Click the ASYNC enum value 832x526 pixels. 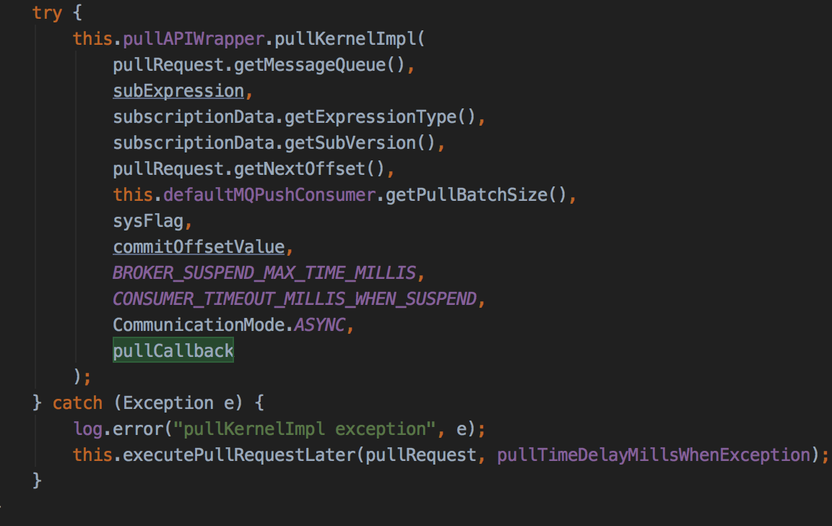click(320, 325)
